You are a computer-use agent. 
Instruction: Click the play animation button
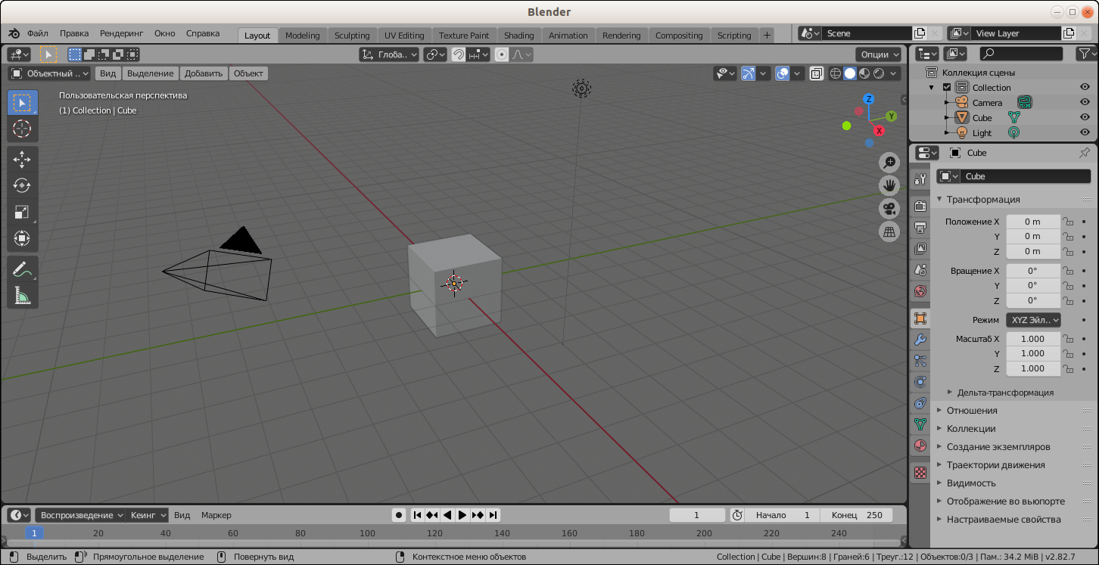pyautogui.click(x=462, y=515)
